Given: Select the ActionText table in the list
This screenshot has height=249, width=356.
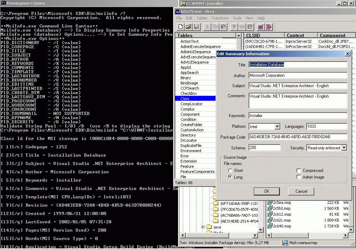Looking at the screenshot, I should pyautogui.click(x=189, y=41).
